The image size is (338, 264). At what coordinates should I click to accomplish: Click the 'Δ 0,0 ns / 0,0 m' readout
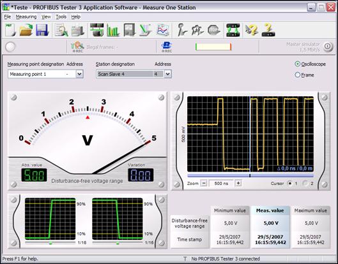[x=295, y=168]
